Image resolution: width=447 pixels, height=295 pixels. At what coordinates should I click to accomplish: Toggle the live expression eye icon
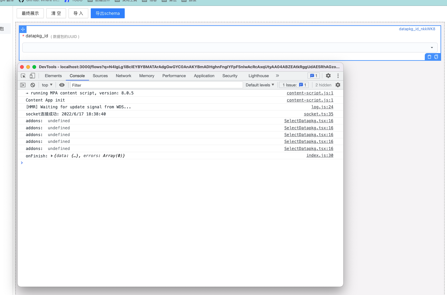click(x=62, y=85)
